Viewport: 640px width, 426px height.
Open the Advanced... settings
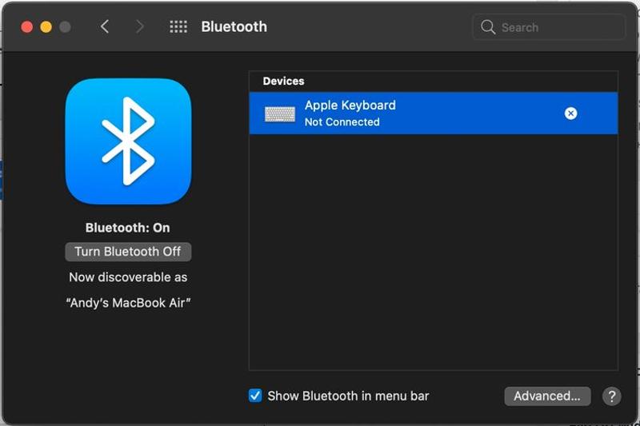click(x=547, y=396)
